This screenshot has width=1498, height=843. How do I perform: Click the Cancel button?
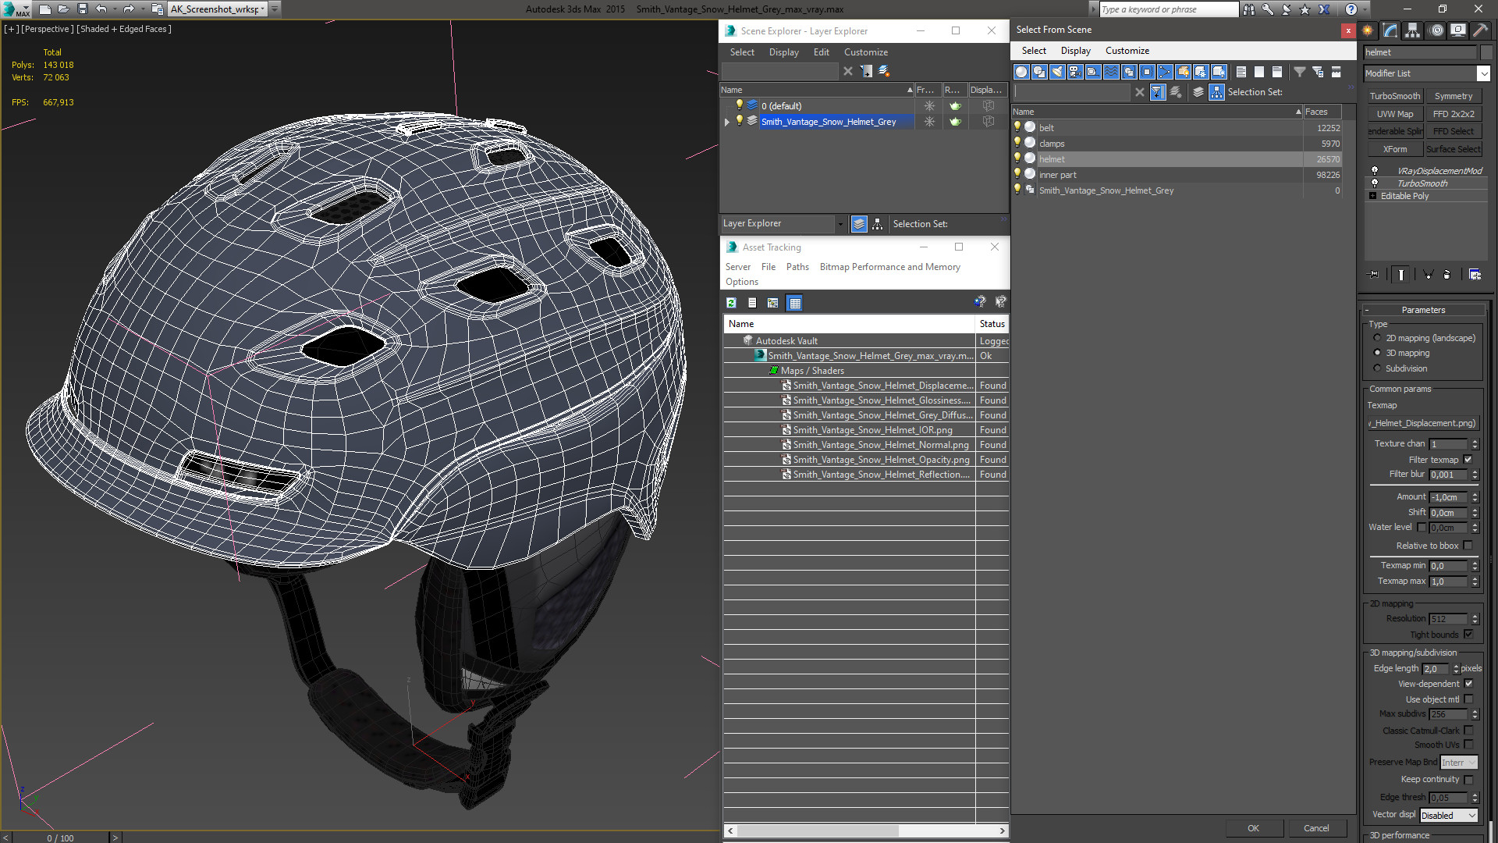point(1316,828)
